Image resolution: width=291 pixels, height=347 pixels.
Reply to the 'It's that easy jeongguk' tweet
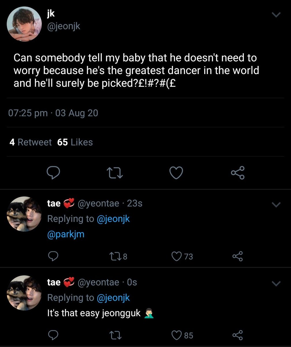coord(53,335)
